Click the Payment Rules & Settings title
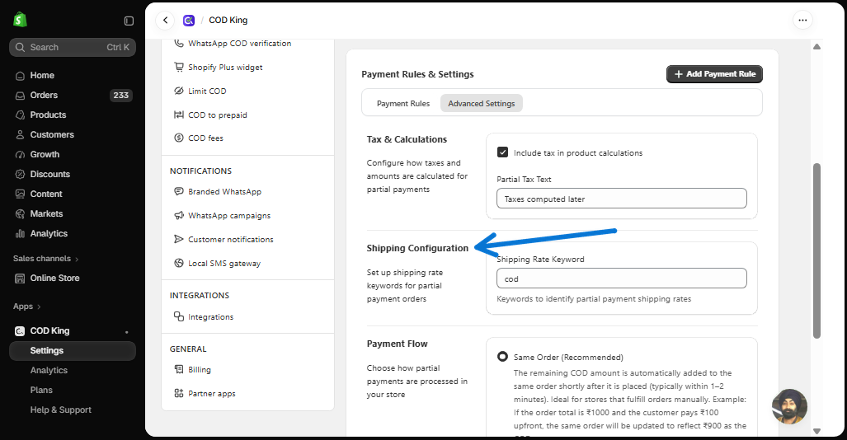847x440 pixels. click(417, 74)
